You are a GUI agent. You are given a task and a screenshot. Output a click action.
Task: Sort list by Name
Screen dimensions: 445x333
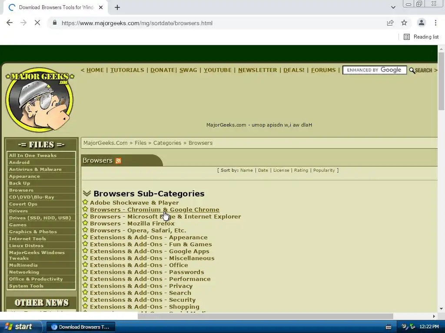246,170
